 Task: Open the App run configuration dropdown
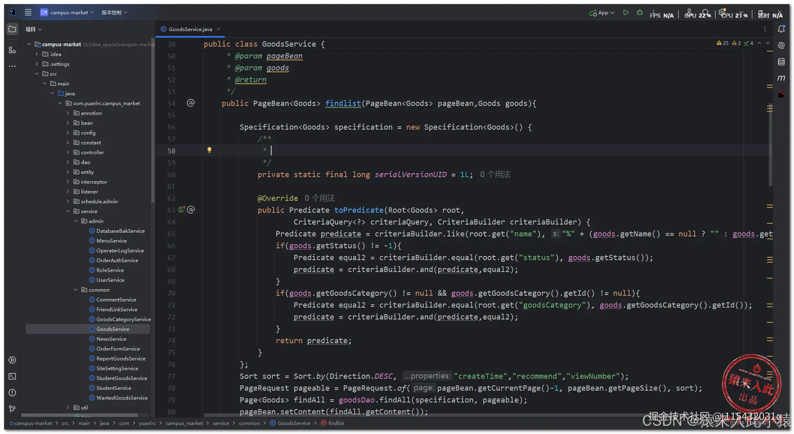602,13
